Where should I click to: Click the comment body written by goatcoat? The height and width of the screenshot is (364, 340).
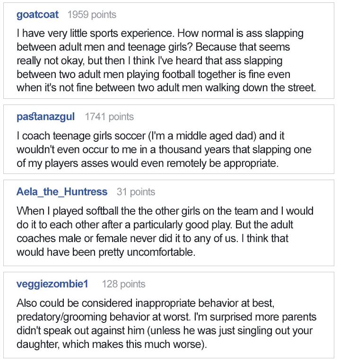(166, 61)
